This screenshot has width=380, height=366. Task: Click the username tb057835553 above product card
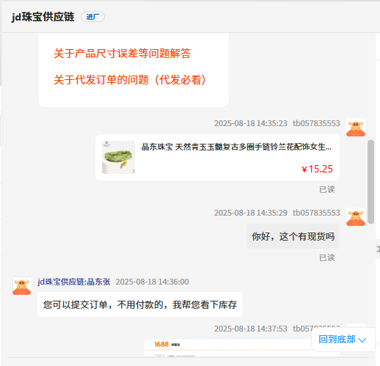(316, 123)
